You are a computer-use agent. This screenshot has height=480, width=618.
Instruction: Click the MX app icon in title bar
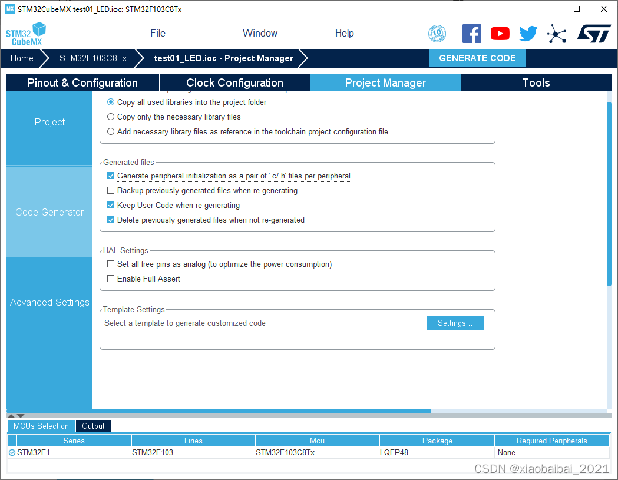10,9
